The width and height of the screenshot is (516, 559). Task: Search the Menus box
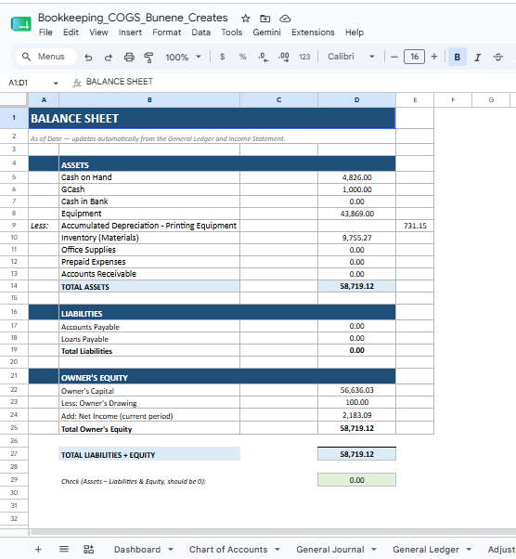click(x=46, y=57)
